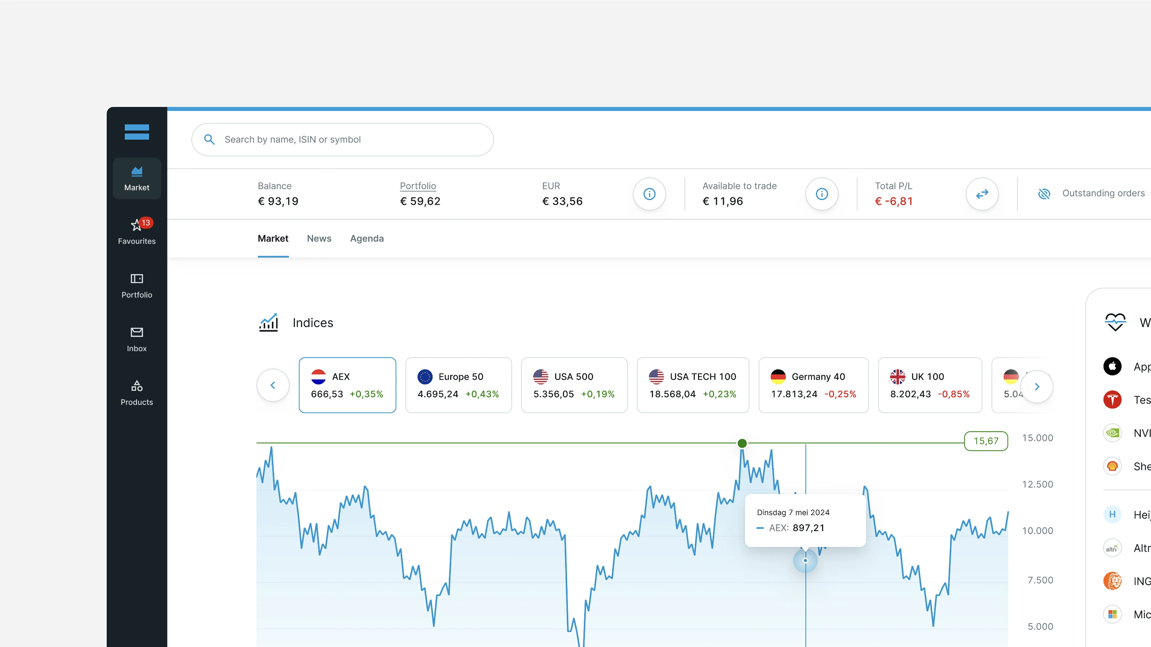Open the Market section in the sidebar
The image size is (1151, 647).
coord(137,178)
